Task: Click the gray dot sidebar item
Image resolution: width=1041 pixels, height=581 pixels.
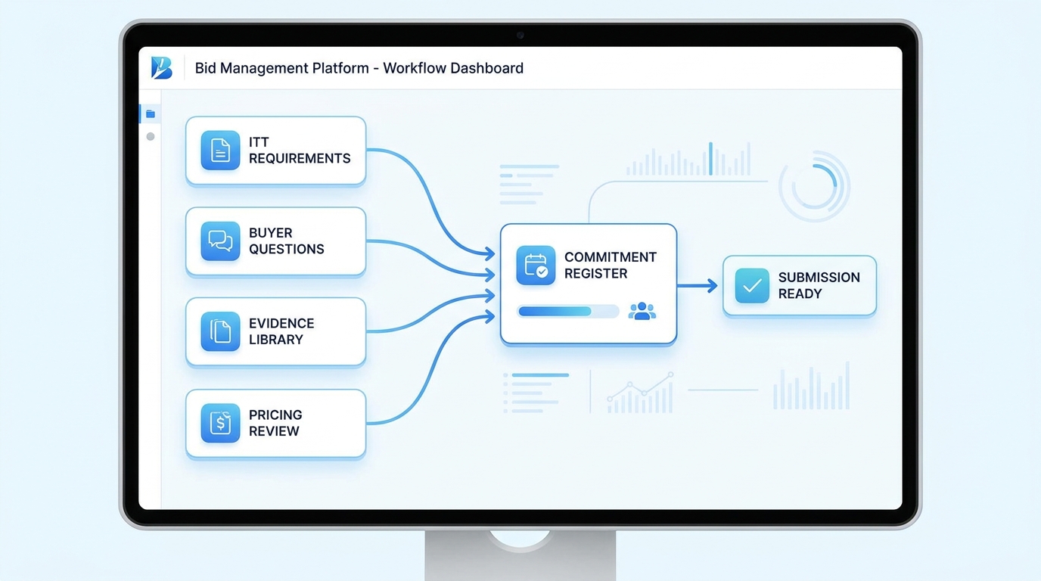Action: (151, 137)
